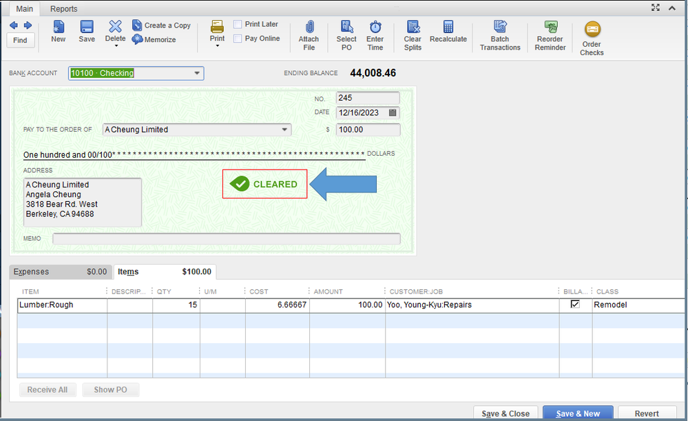The height and width of the screenshot is (421, 688).
Task: Uncheck Billable box for Lumber:Rough
Action: pos(575,304)
